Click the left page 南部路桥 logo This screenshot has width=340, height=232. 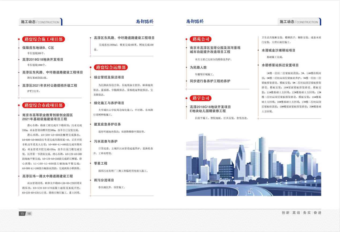click(145, 22)
